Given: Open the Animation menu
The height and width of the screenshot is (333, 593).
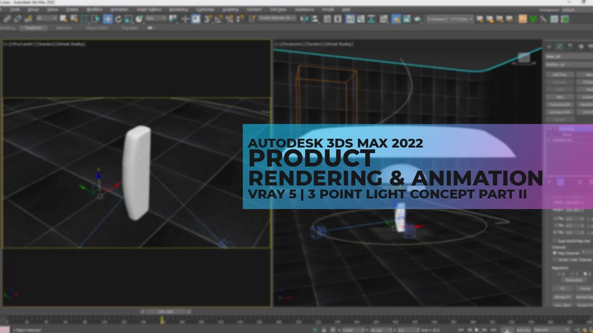Looking at the screenshot, I should 120,9.
